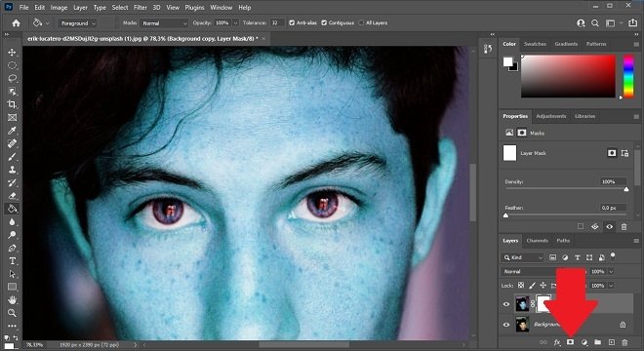This screenshot has width=644, height=351.
Task: Create a new group folder
Action: (597, 342)
